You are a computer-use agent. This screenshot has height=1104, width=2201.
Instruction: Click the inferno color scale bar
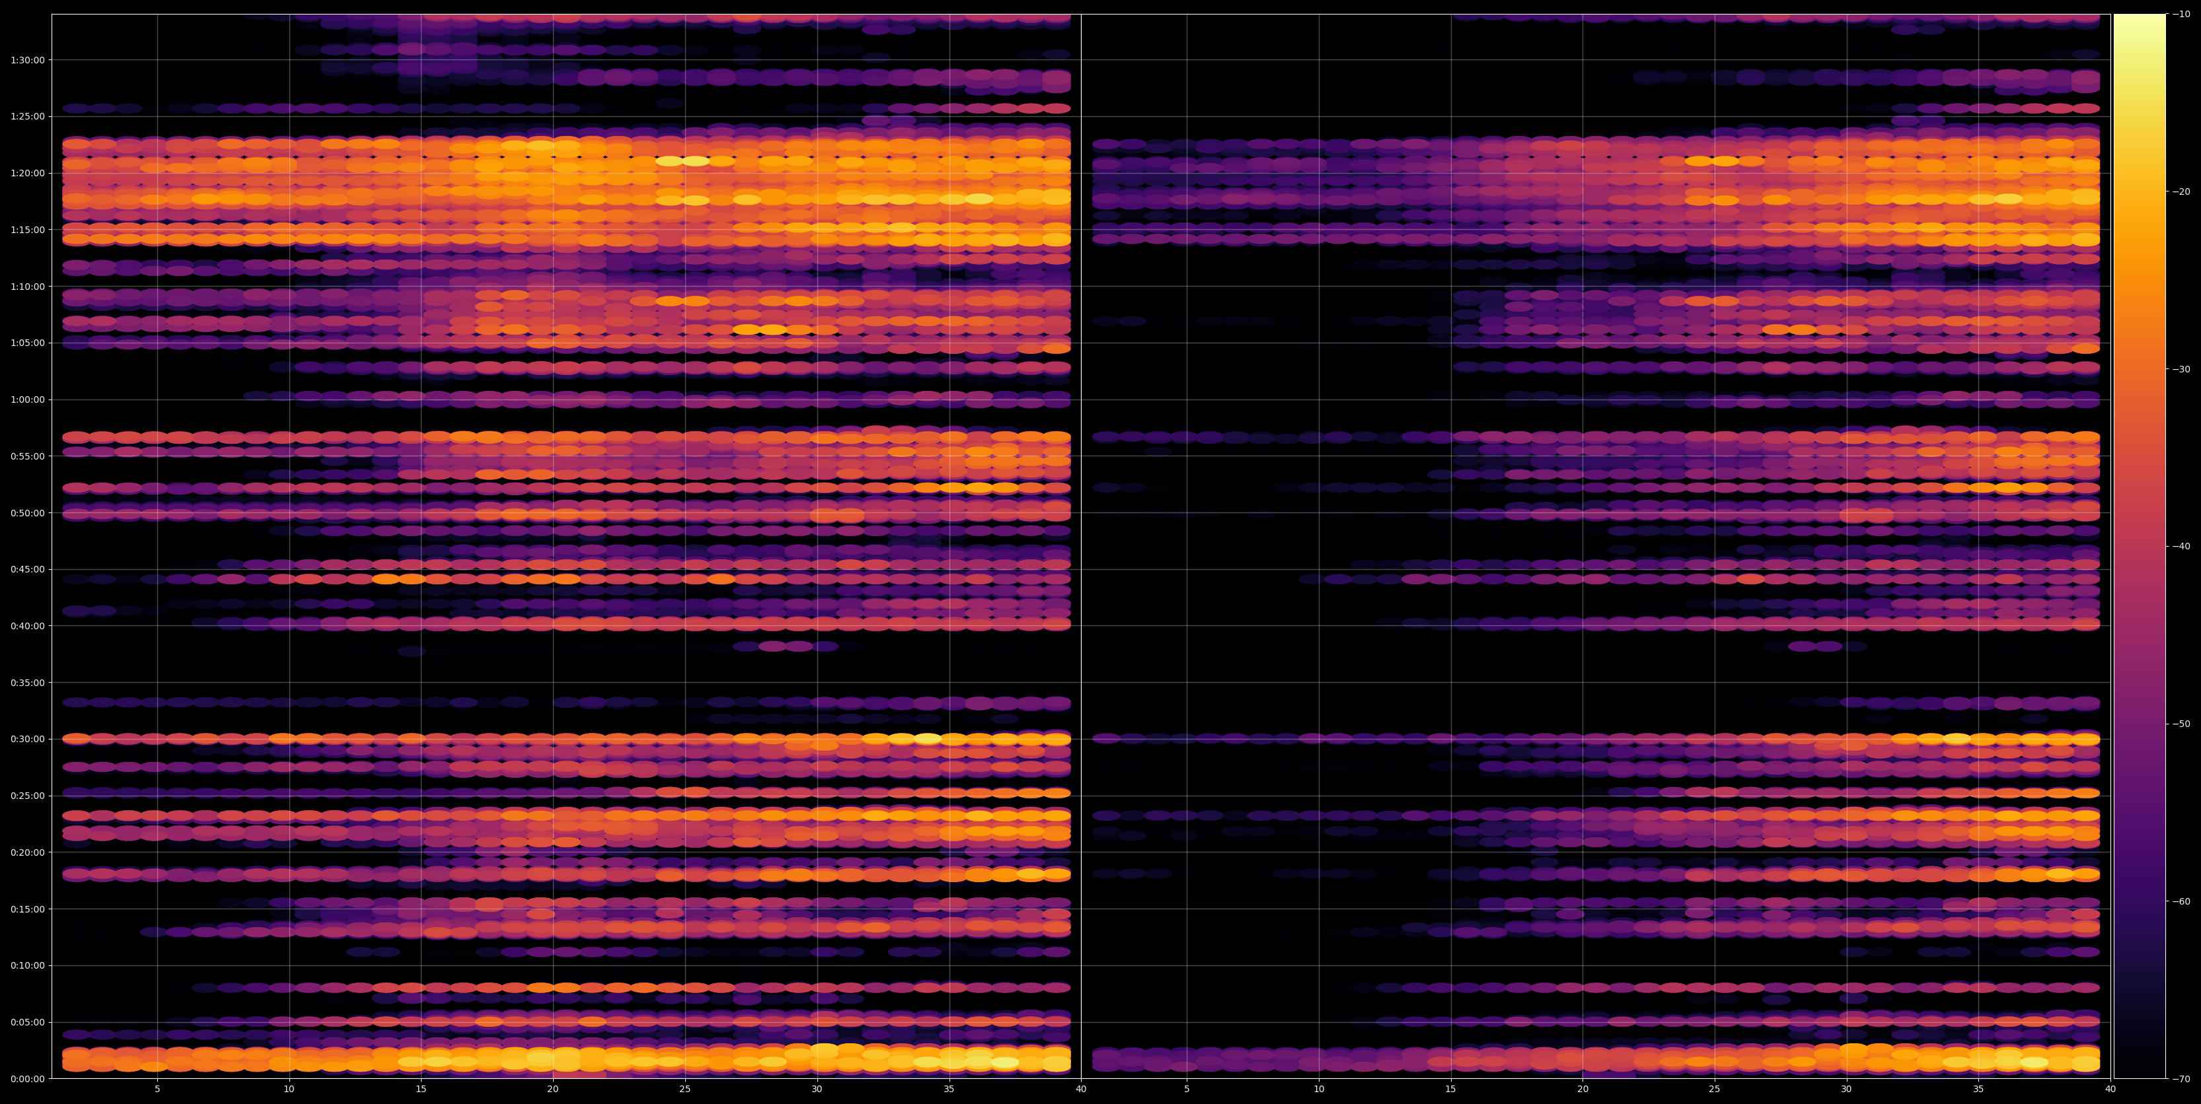pyautogui.click(x=2140, y=547)
